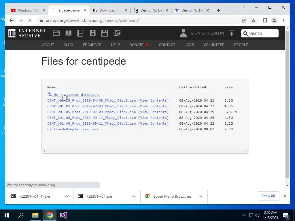This screenshot has height=221, width=295.
Task: Open PEOPLE in Archive navigation
Action: click(x=241, y=45)
